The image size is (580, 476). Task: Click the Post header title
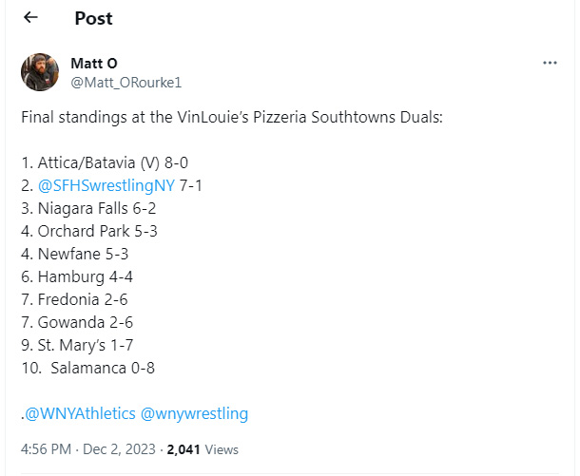[92, 18]
